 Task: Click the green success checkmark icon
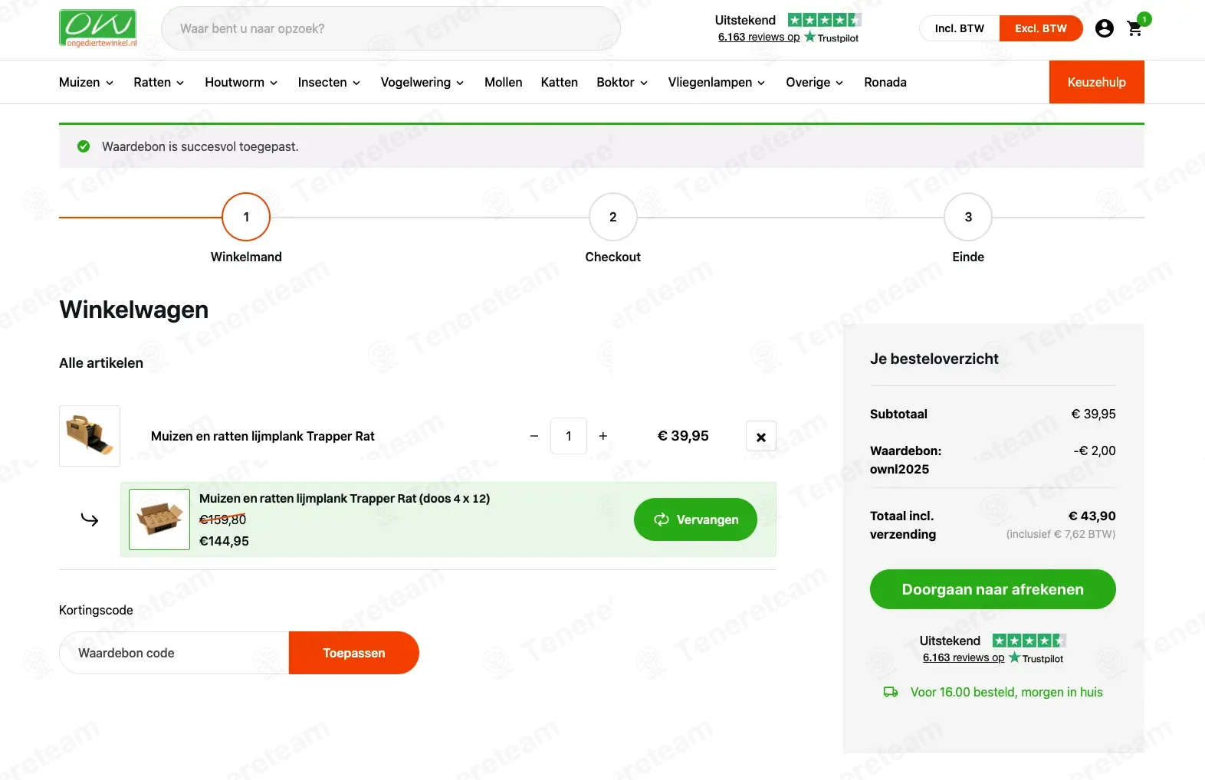[84, 146]
